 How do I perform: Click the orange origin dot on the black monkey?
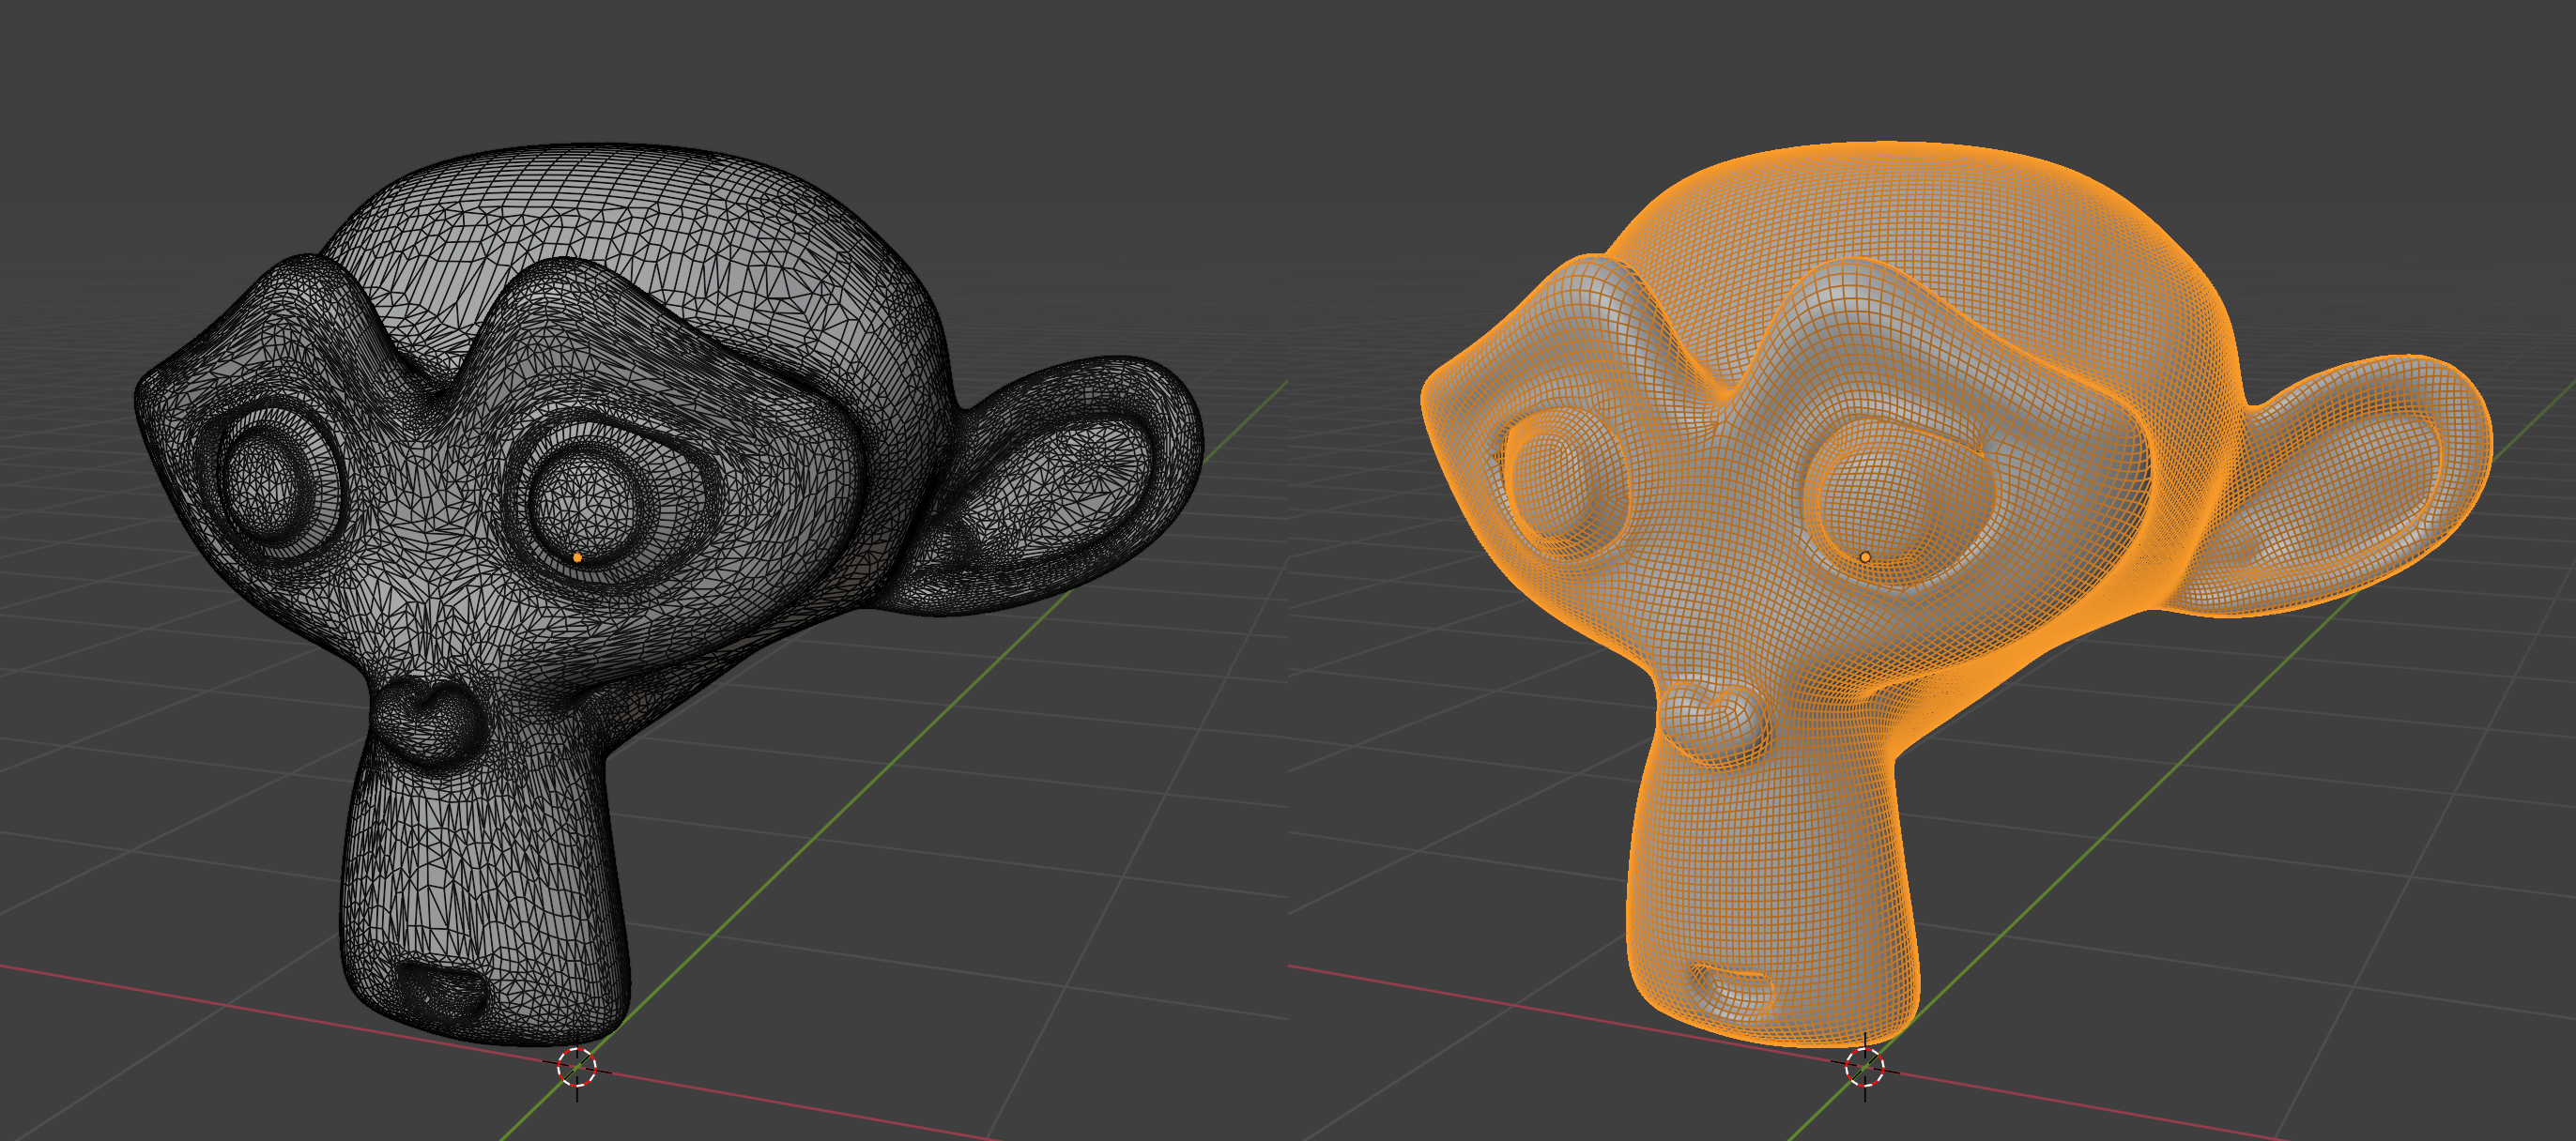pyautogui.click(x=578, y=557)
